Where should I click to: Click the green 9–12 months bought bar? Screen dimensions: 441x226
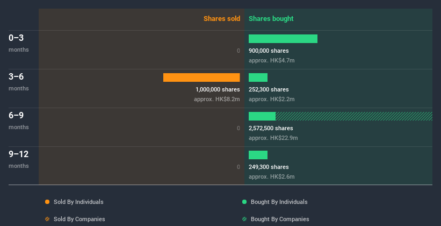click(258, 155)
